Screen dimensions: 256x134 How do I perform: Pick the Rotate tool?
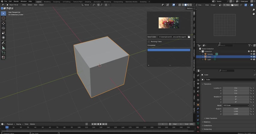pos(3,28)
